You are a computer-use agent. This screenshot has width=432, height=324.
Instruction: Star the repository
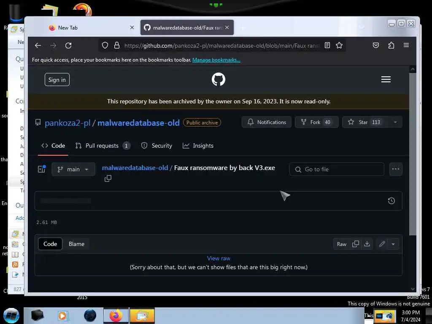point(365,122)
